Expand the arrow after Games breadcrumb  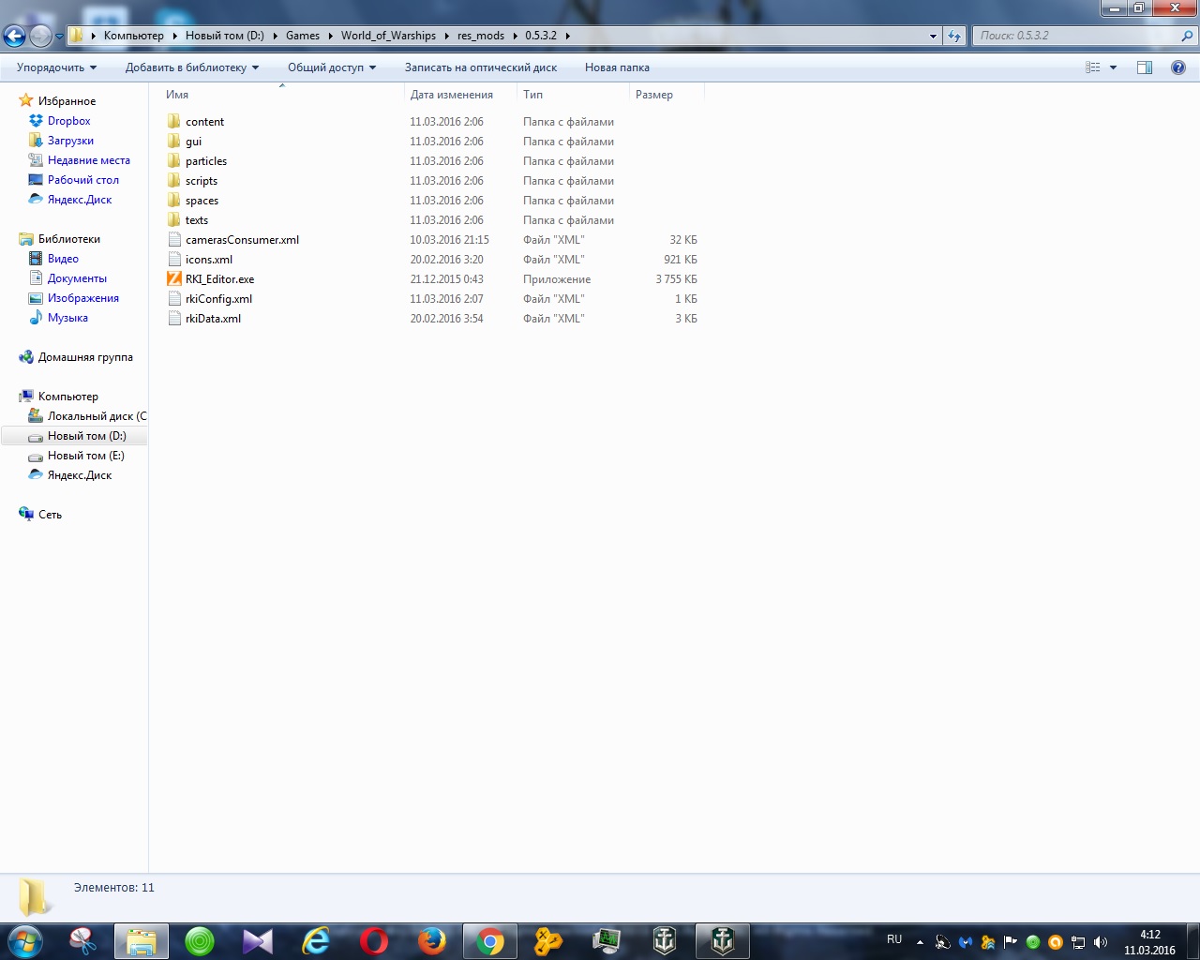pyautogui.click(x=330, y=36)
